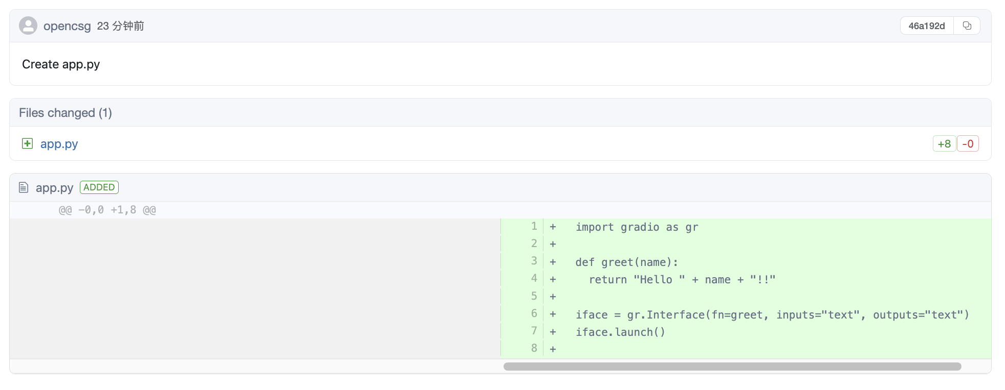Select line number 4 in the diff

(534, 278)
